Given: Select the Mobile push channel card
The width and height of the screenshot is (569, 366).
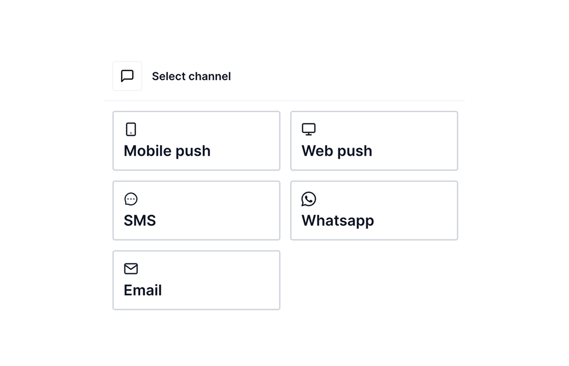Looking at the screenshot, I should [x=196, y=141].
